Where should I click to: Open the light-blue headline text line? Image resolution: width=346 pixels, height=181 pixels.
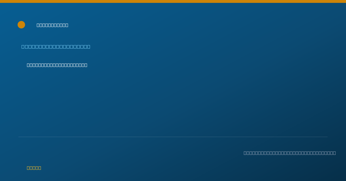(x=56, y=47)
